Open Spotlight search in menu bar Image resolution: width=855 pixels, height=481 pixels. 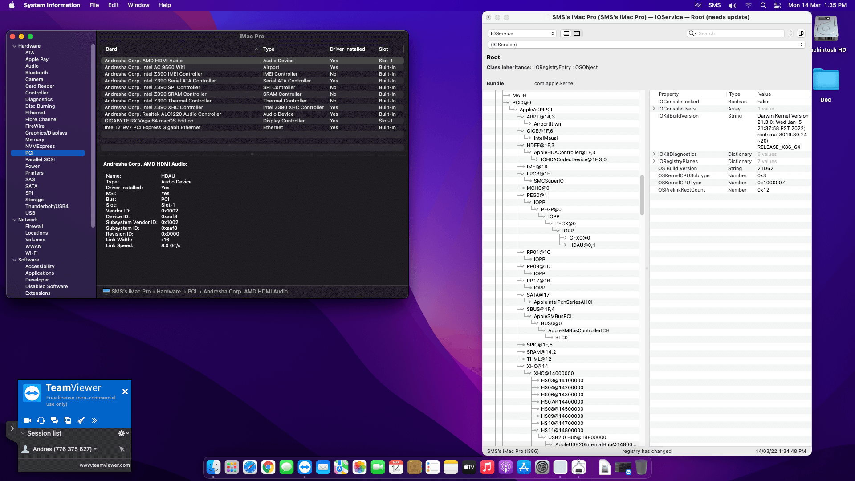point(763,5)
